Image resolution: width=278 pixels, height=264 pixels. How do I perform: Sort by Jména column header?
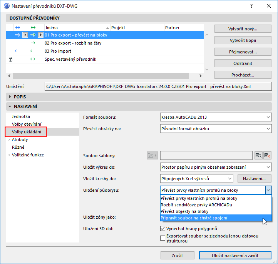click(x=77, y=28)
